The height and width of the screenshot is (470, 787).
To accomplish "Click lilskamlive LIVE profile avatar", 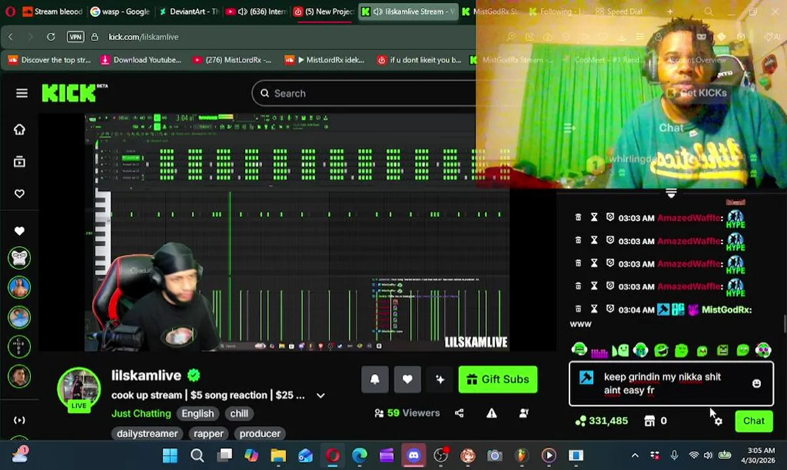I will (78, 389).
